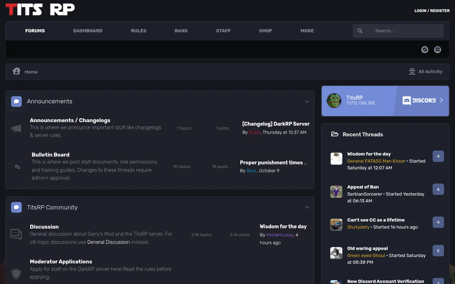Click the Announcements category chat bubble icon
Image resolution: width=455 pixels, height=284 pixels.
click(x=16, y=102)
